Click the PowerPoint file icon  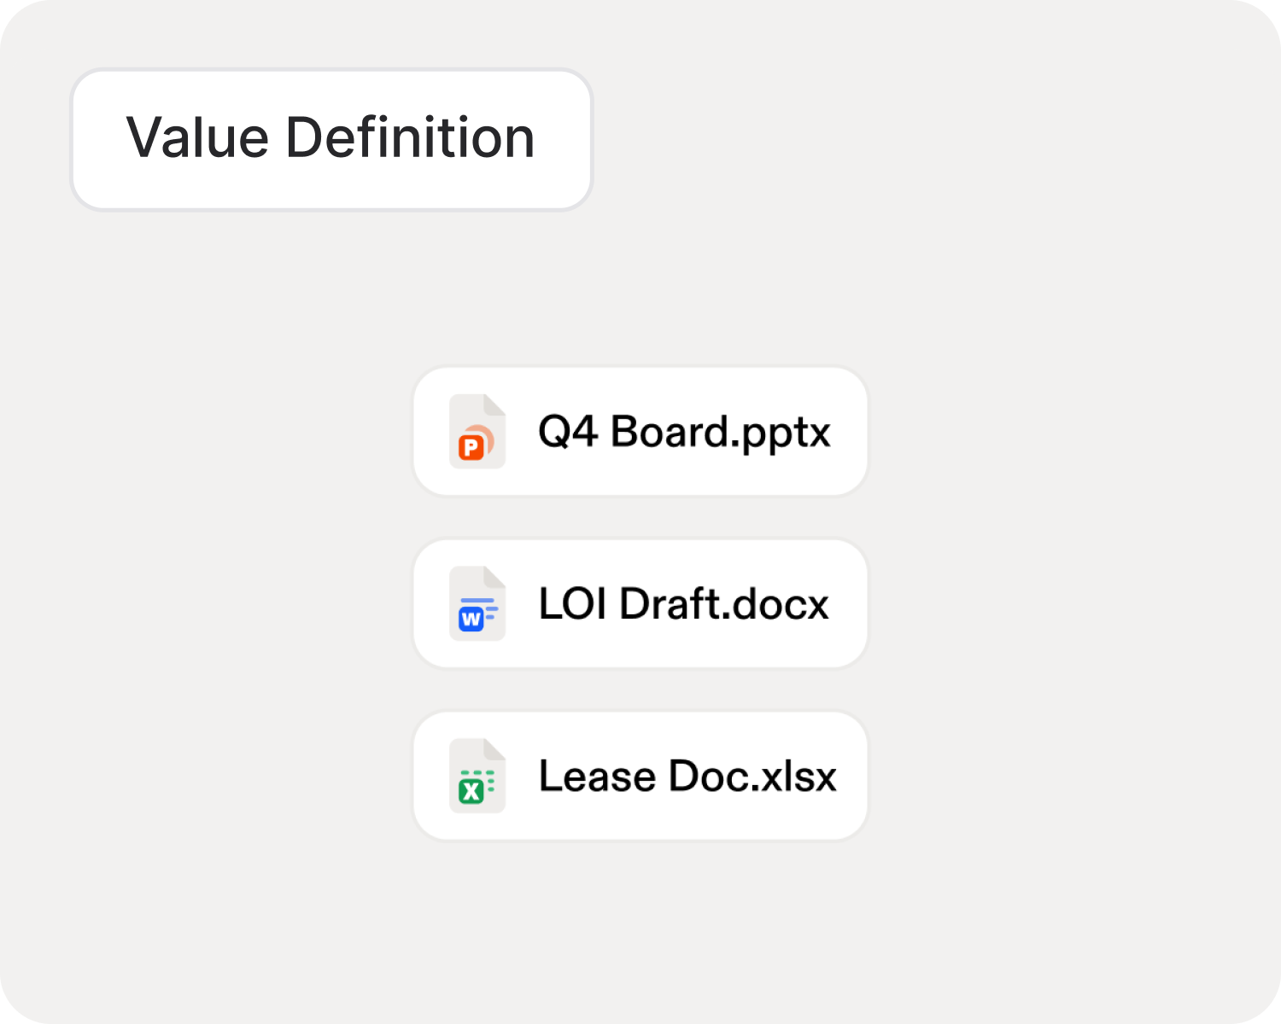477,431
